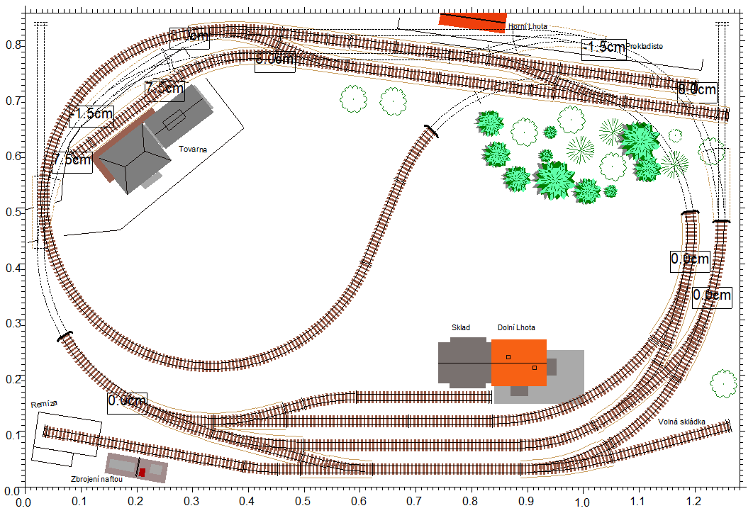Select the track end buffer at center loop
This screenshot has width=753, height=513.
(x=430, y=130)
